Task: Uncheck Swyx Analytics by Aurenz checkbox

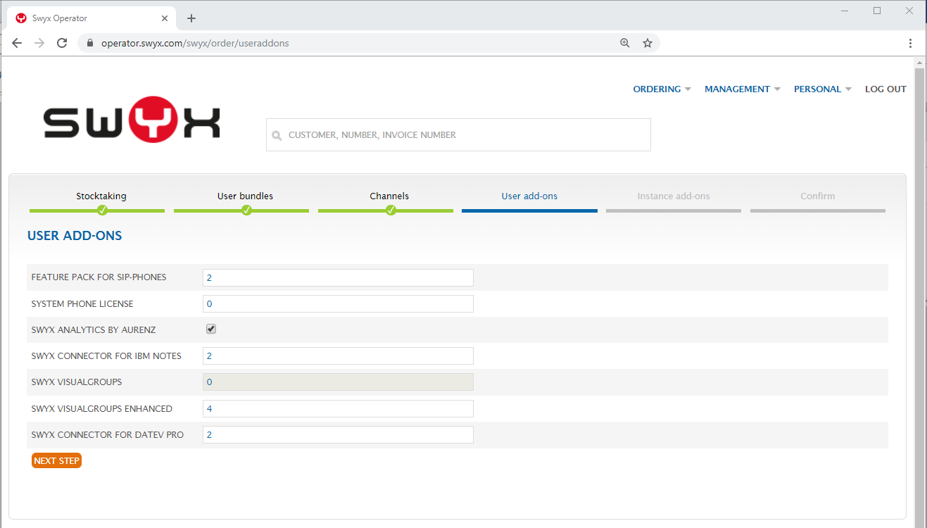Action: click(211, 329)
